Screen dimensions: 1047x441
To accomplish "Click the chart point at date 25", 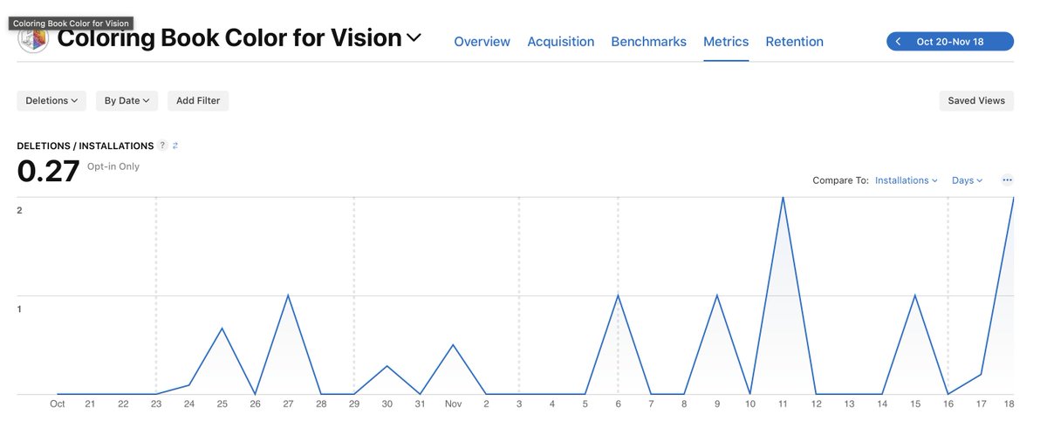I will (222, 329).
